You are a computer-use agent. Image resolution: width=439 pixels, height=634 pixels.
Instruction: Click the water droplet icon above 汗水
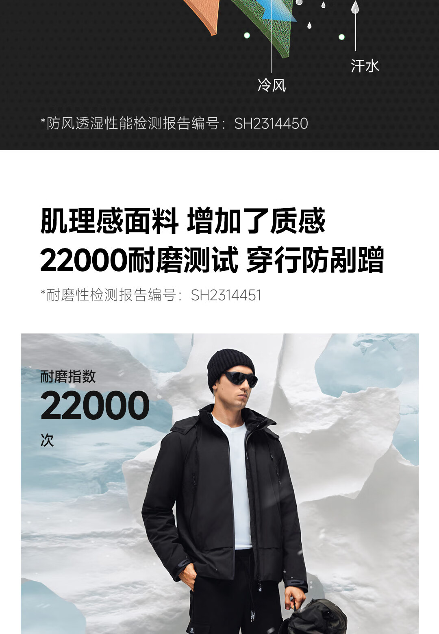tap(355, 7)
